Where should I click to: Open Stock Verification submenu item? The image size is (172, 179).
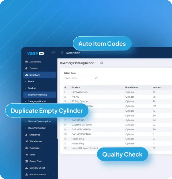[x=37, y=128]
